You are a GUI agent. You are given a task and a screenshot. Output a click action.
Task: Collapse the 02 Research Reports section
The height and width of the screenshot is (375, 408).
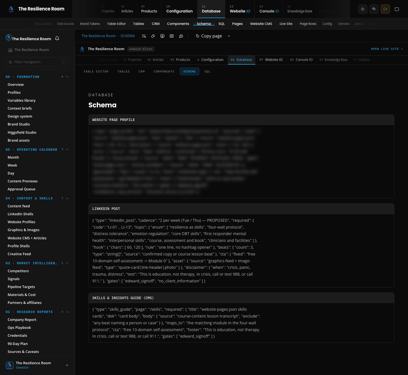(67, 312)
